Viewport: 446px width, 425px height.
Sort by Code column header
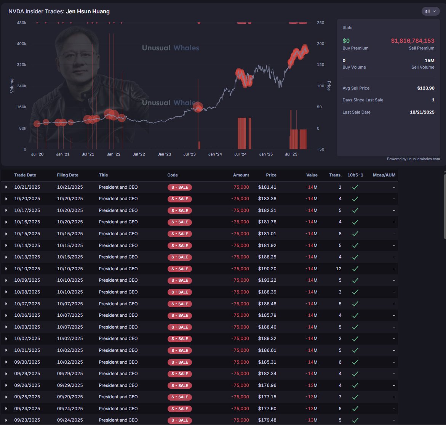tap(173, 175)
